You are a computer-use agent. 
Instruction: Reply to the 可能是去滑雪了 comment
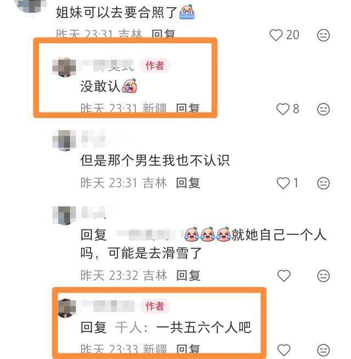pyautogui.click(x=188, y=276)
